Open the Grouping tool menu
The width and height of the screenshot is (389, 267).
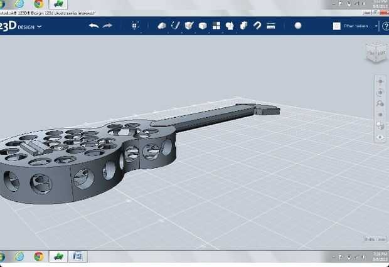pos(230,26)
